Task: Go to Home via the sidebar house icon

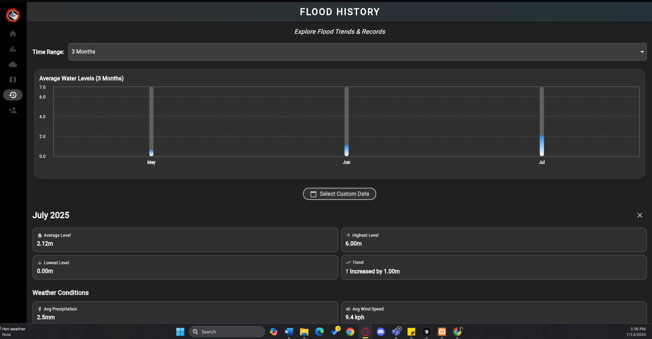Action: [x=13, y=34]
